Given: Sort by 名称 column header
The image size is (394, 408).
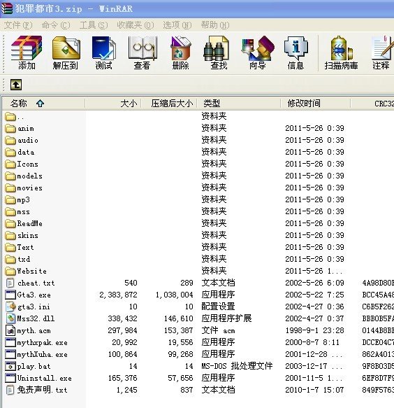Looking at the screenshot, I should (43, 104).
